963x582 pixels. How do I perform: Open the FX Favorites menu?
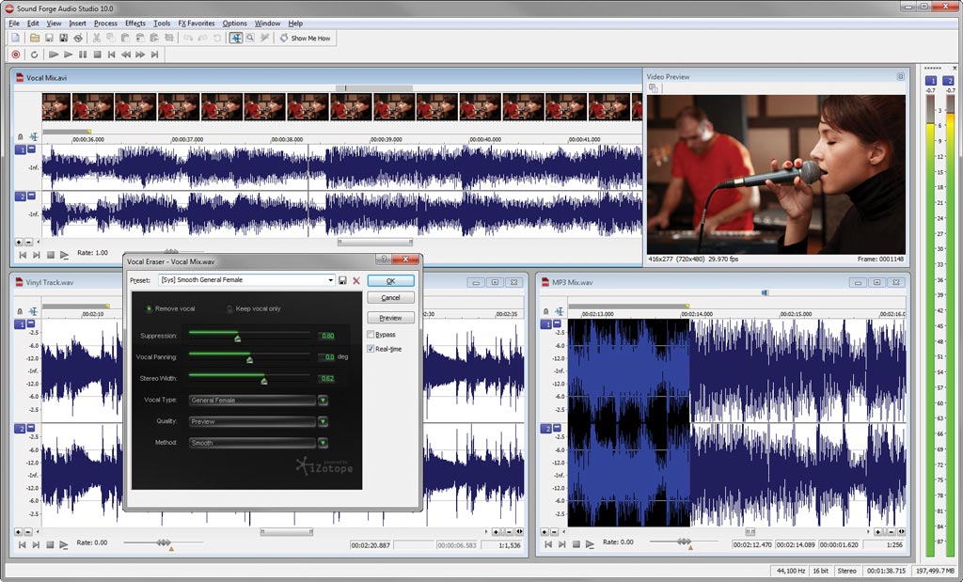point(197,23)
